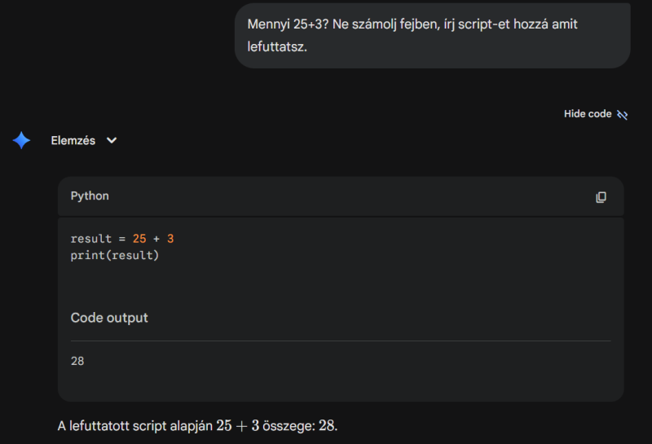The image size is (652, 444).
Task: Click the word "lefuttatsz" in the prompt
Action: 277,47
